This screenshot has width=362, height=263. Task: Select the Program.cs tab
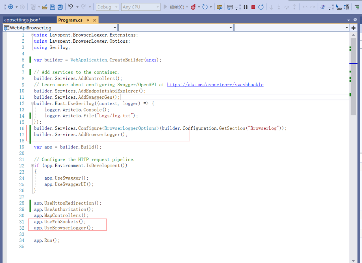pyautogui.click(x=70, y=20)
